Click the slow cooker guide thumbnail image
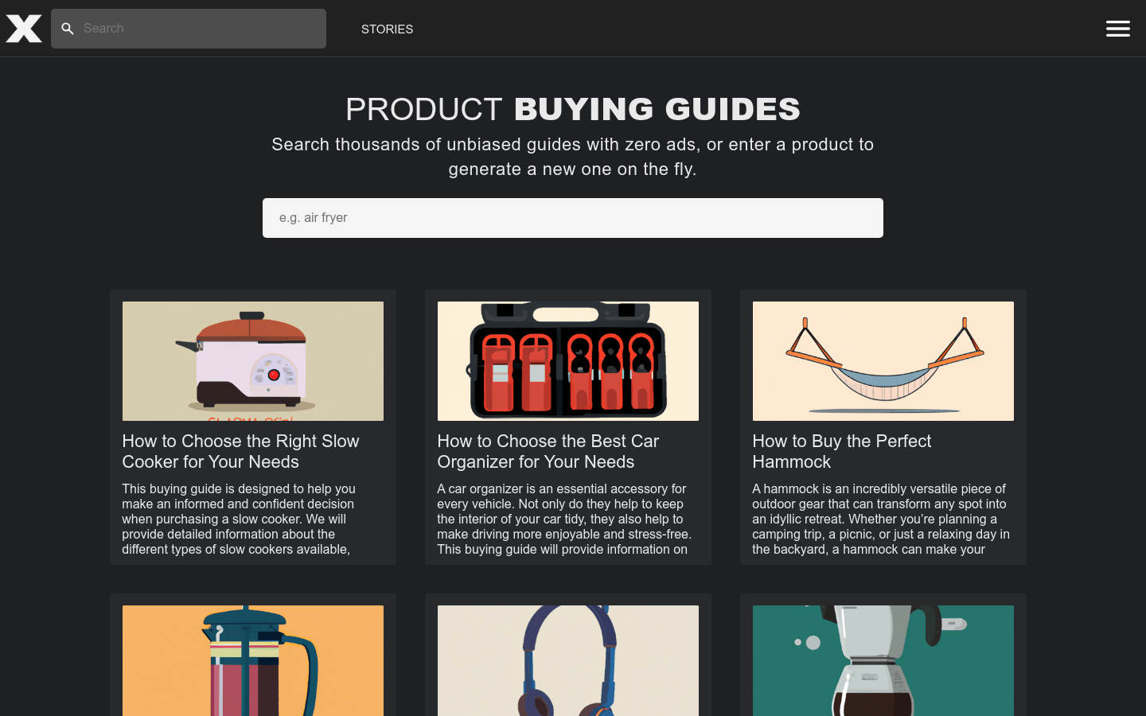 [x=252, y=360]
